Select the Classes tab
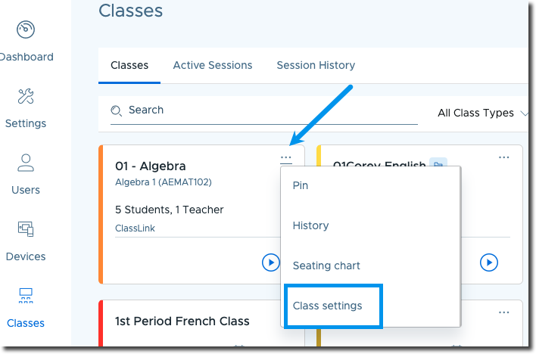Screen dimensions: 536x354 (x=129, y=65)
